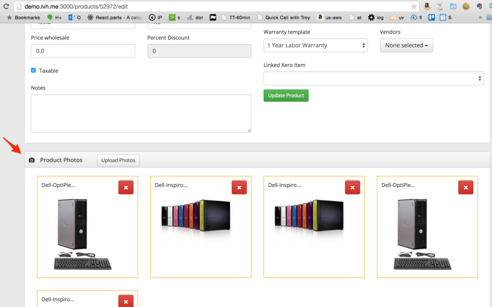The width and height of the screenshot is (492, 307).
Task: Open the black flag icon bookmark
Action: coord(213,18)
